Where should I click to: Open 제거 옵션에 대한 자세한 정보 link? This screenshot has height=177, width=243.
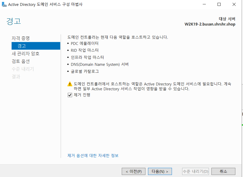click(x=93, y=155)
